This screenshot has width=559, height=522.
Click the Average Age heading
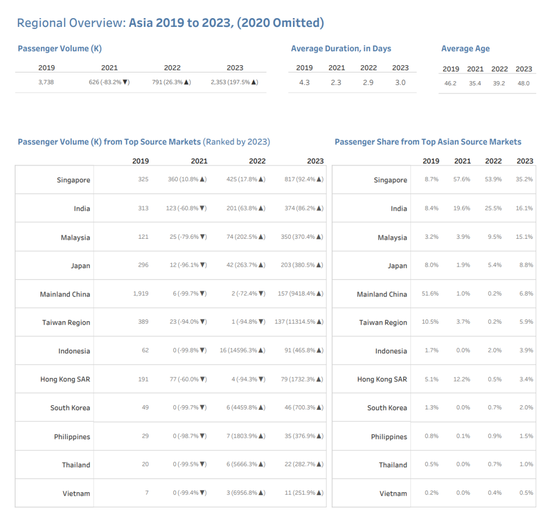(465, 49)
